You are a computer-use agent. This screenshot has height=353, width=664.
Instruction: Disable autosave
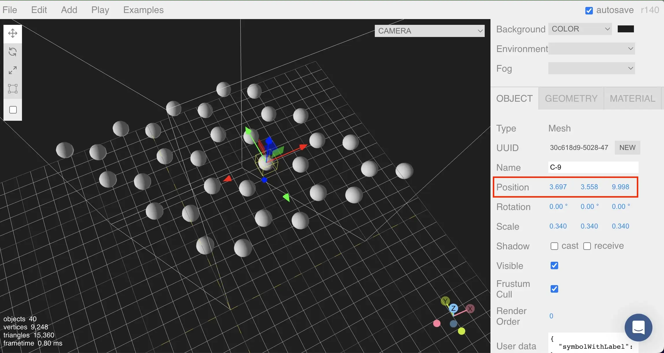589,10
